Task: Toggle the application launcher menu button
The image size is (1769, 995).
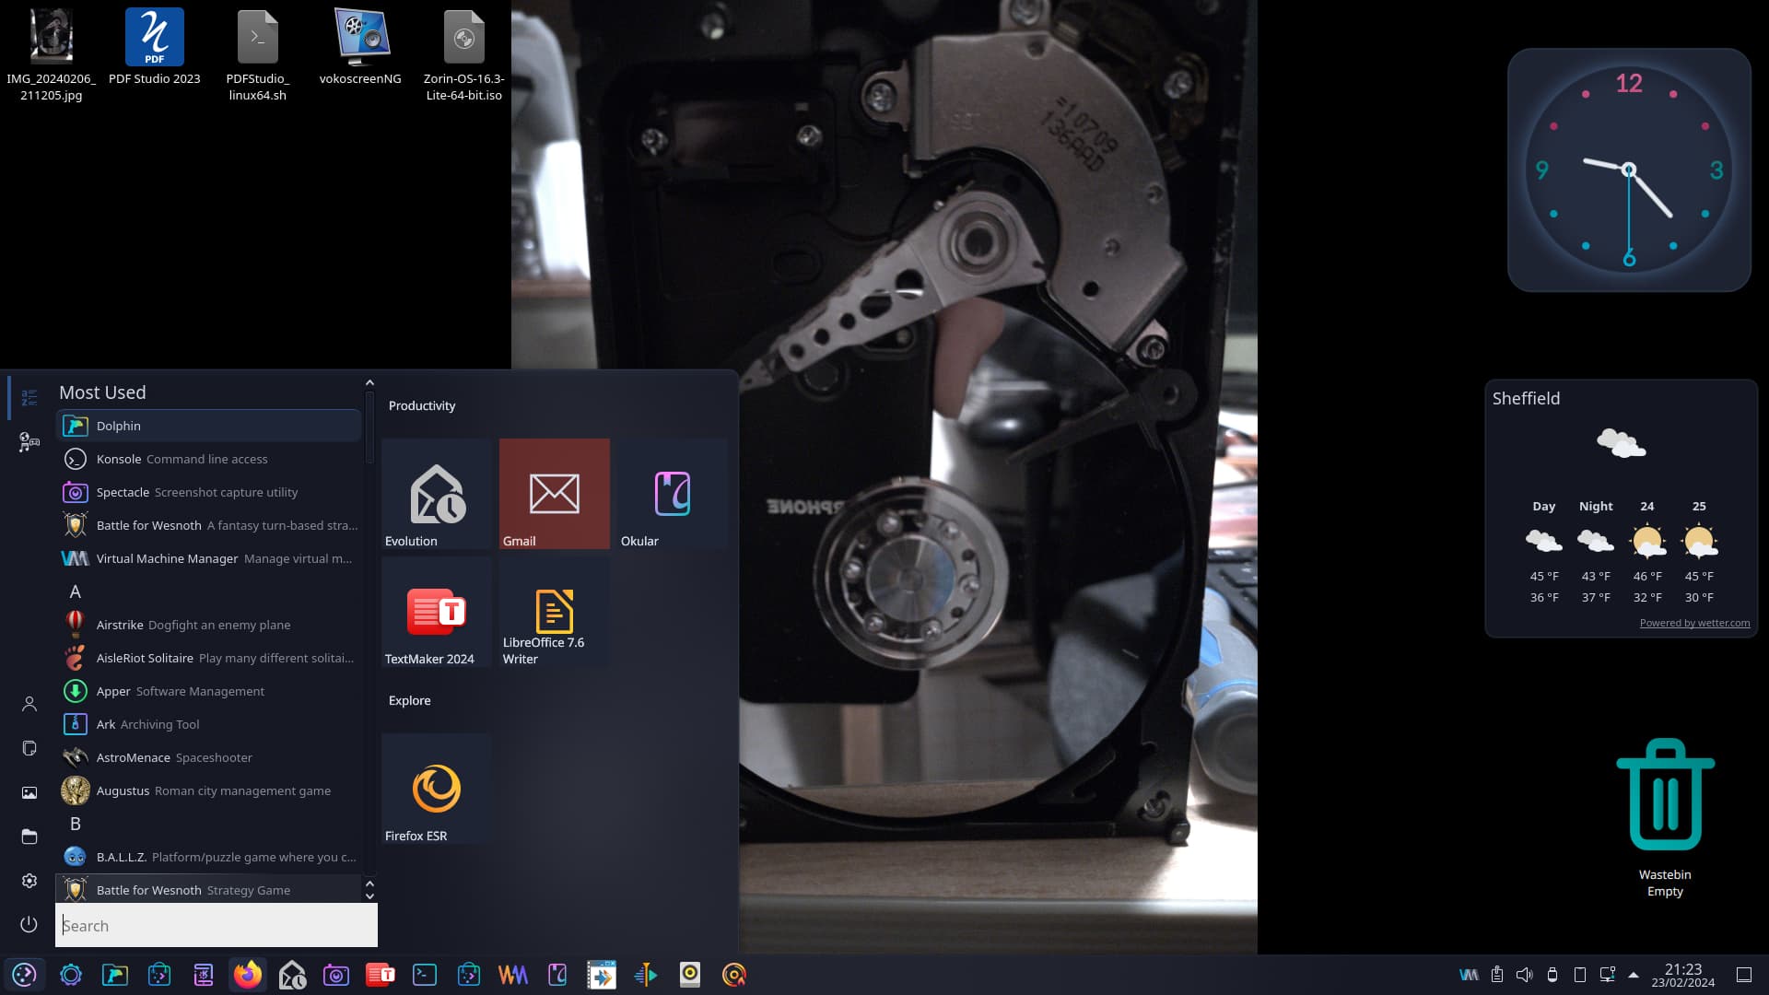Action: (x=25, y=975)
